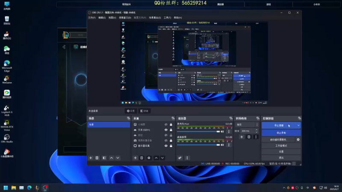
Task: Enable studio mode button
Action: coord(281,145)
